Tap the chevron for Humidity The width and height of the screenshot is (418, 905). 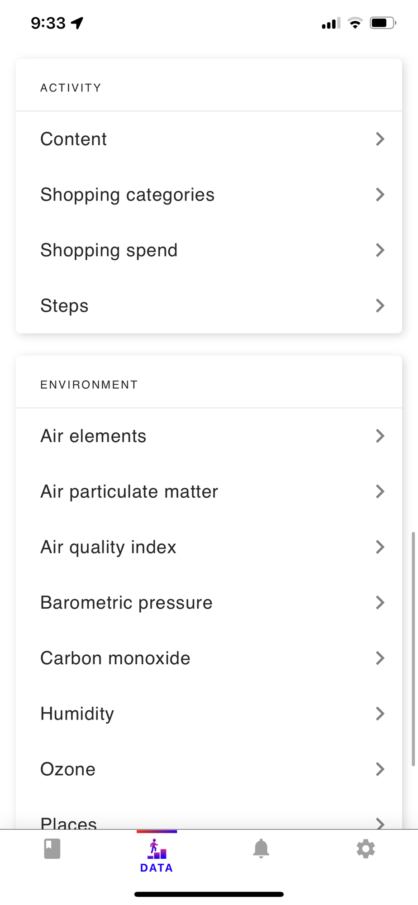point(380,714)
